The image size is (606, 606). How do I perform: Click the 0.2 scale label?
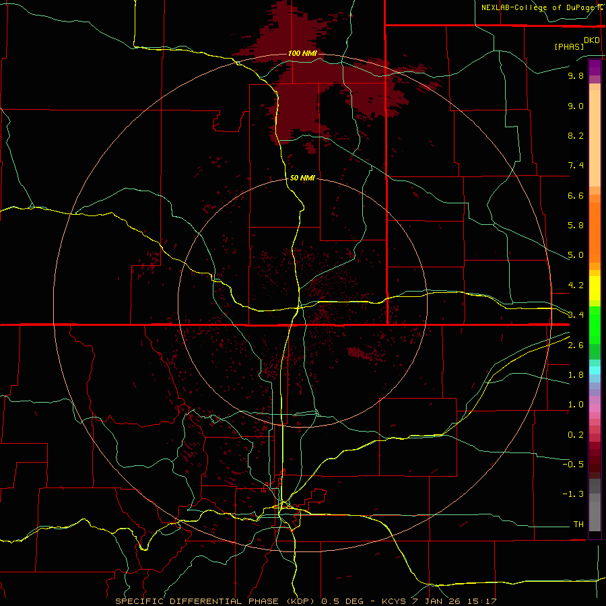(576, 435)
